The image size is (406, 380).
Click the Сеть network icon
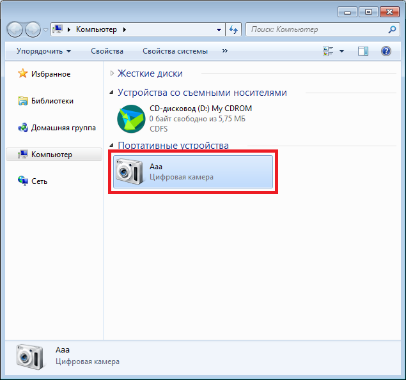point(23,181)
